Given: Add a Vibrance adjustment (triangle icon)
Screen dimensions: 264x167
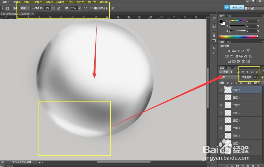Looking at the screenshot, I should (x=248, y=51).
